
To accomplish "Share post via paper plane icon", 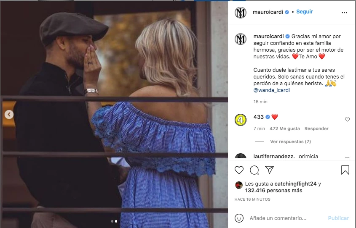I will tap(269, 170).
